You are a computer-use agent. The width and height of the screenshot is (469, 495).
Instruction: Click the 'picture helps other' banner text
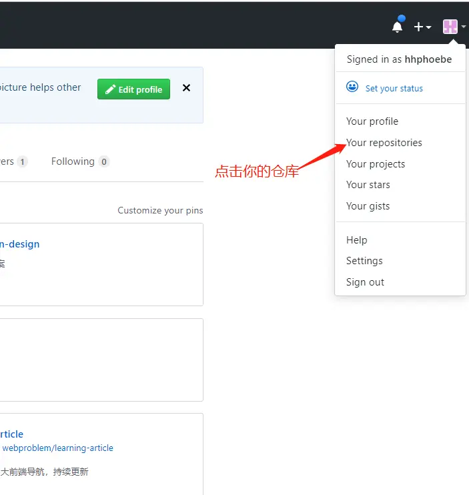[x=41, y=87]
